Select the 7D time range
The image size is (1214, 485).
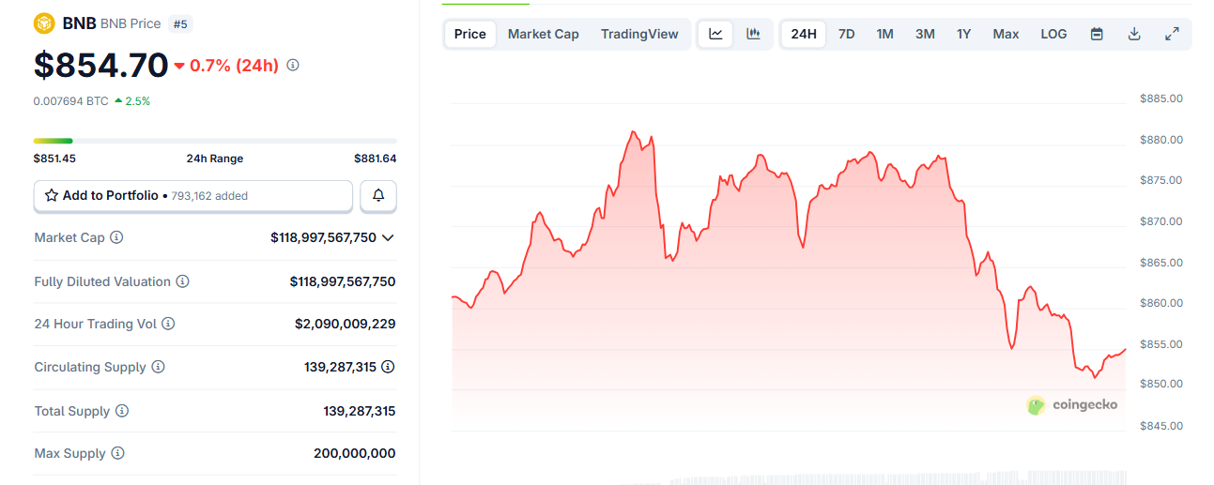(846, 34)
